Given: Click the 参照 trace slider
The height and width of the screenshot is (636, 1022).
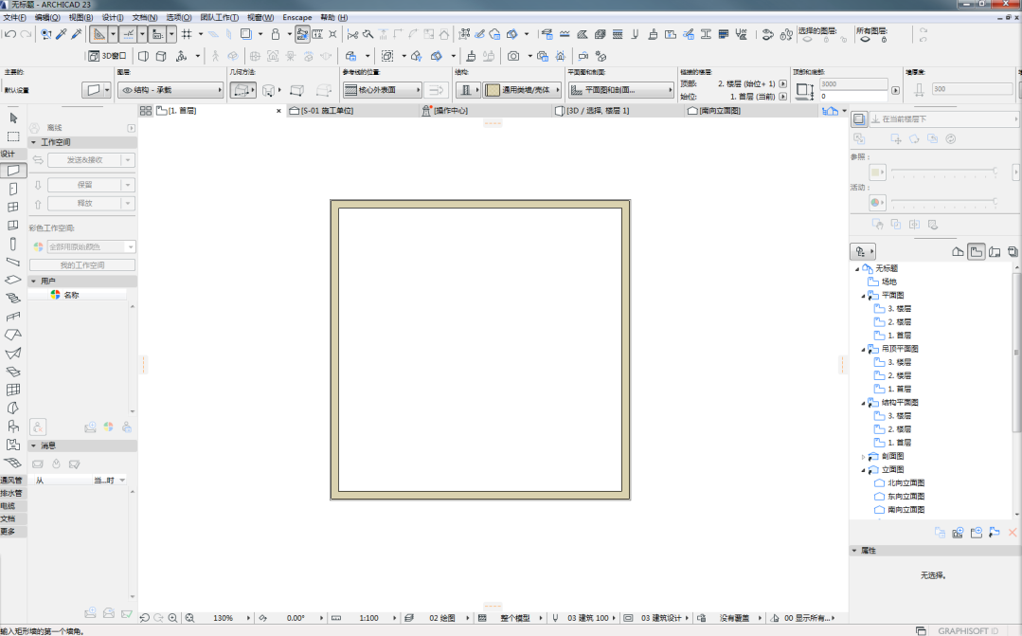Looking at the screenshot, I should point(943,171).
